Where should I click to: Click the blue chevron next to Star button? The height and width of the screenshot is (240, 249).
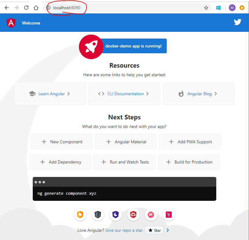168,230
